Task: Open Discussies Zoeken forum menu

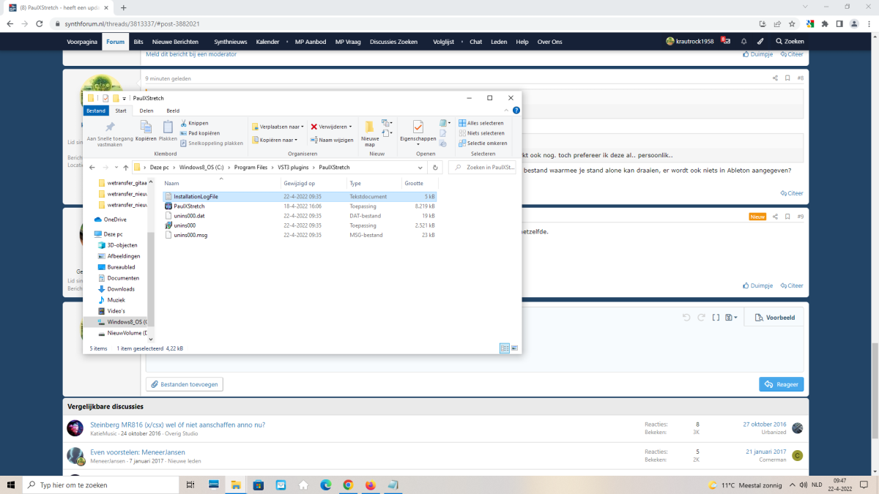Action: [393, 42]
